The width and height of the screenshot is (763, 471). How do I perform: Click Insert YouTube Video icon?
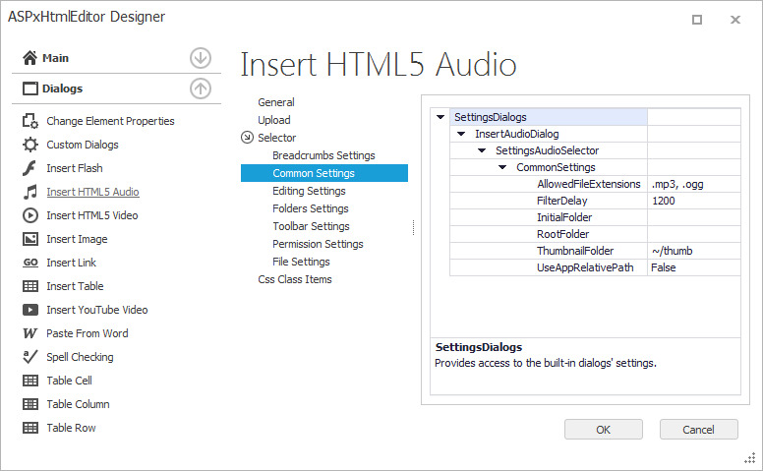click(30, 310)
